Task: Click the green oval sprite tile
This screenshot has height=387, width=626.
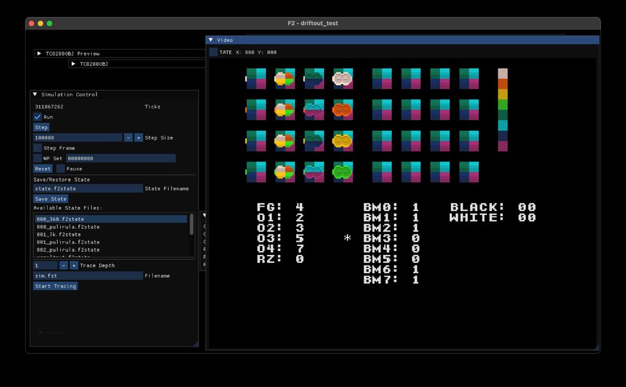Action: 342,172
